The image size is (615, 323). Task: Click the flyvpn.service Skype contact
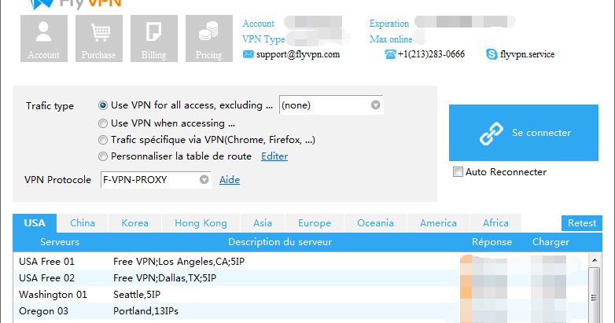tap(527, 54)
